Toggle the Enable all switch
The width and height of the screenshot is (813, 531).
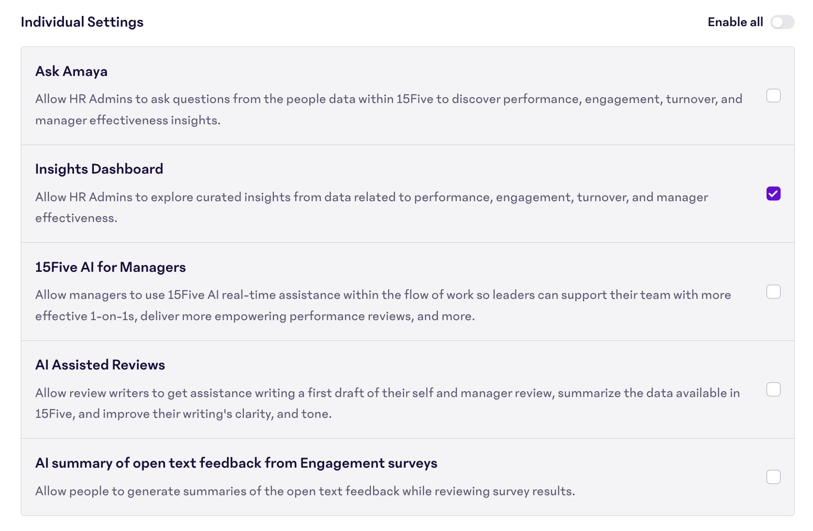[x=782, y=22]
